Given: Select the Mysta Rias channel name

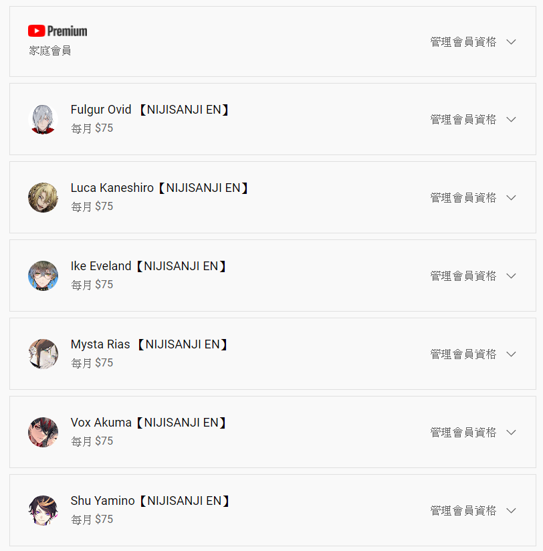Looking at the screenshot, I should pos(149,344).
